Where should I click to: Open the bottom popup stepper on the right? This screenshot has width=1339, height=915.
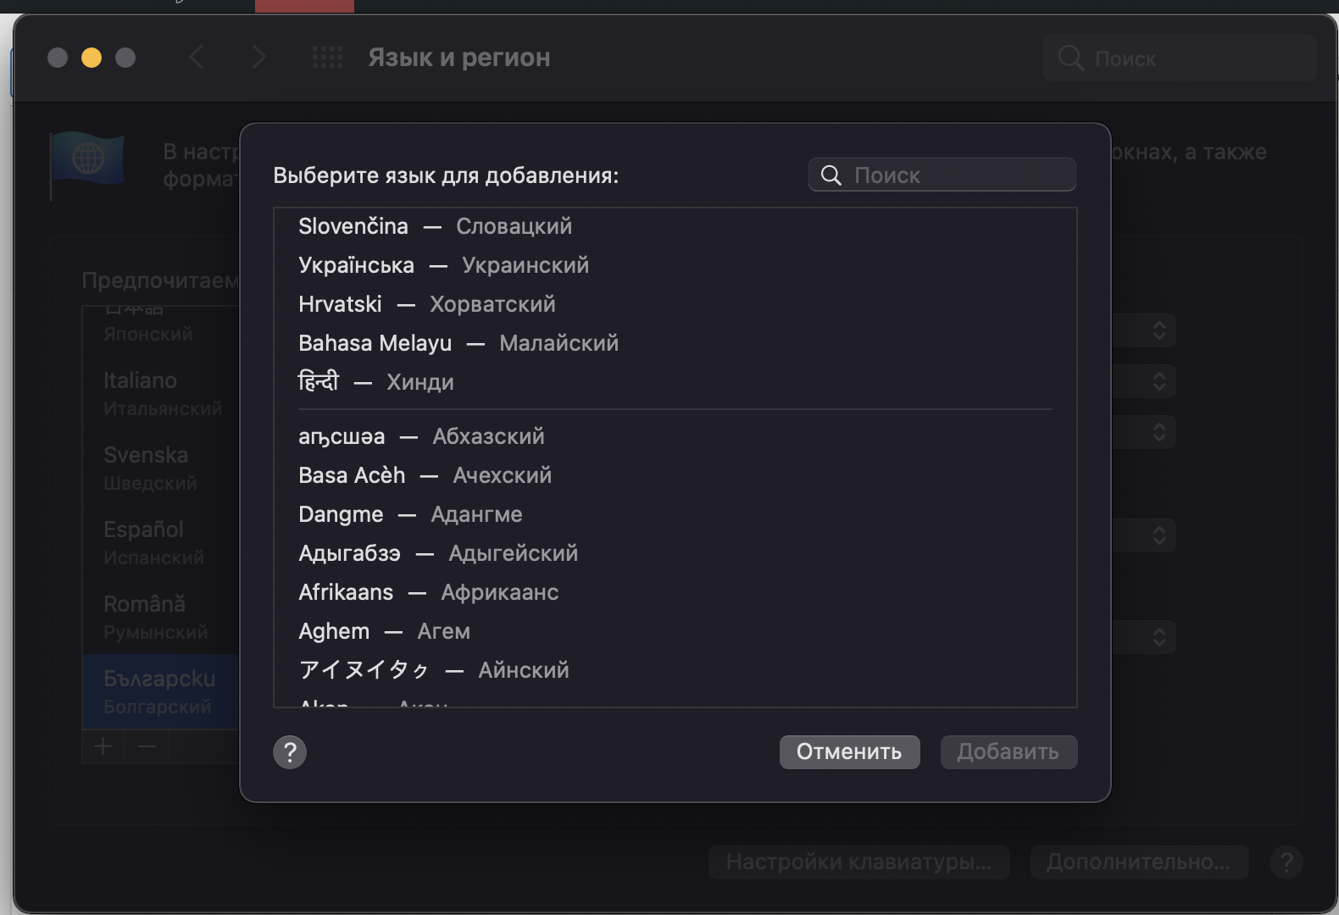point(1159,636)
